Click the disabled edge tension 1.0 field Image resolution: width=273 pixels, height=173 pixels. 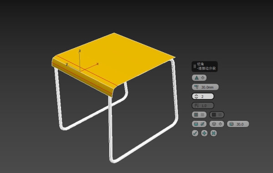(203, 105)
